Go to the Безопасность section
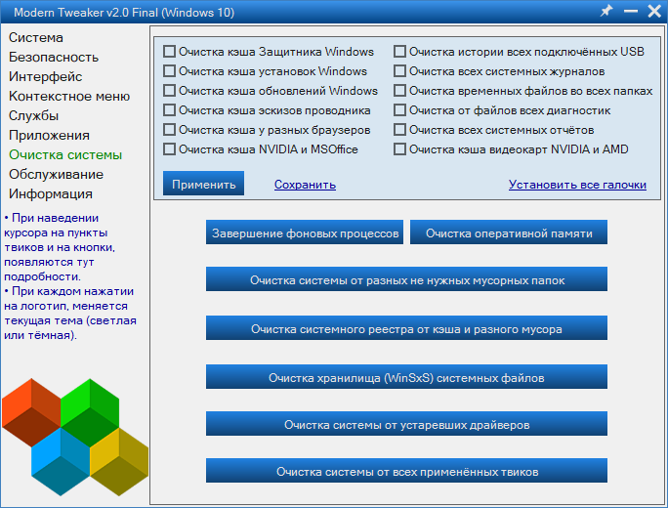This screenshot has height=508, width=668. (54, 57)
